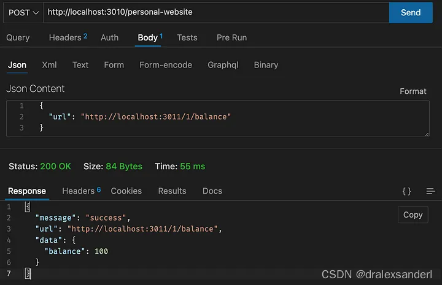Select the Body tab

[150, 37]
